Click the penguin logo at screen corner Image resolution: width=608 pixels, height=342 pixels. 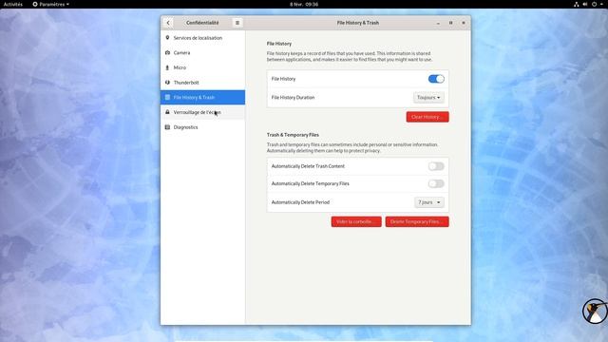tap(596, 311)
